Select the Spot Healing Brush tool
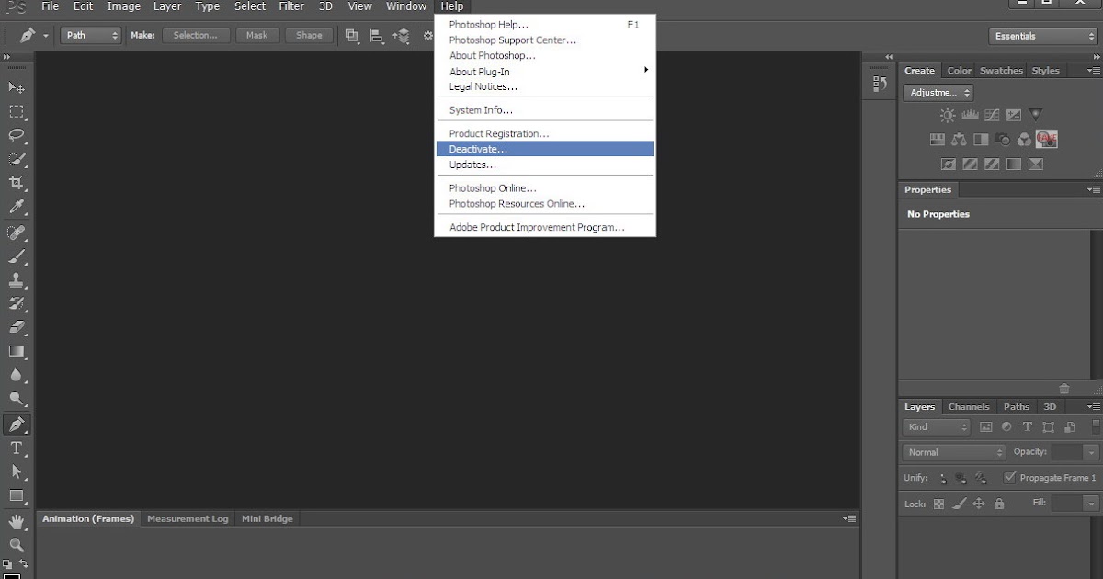Screen dimensions: 1103x579 (17, 233)
